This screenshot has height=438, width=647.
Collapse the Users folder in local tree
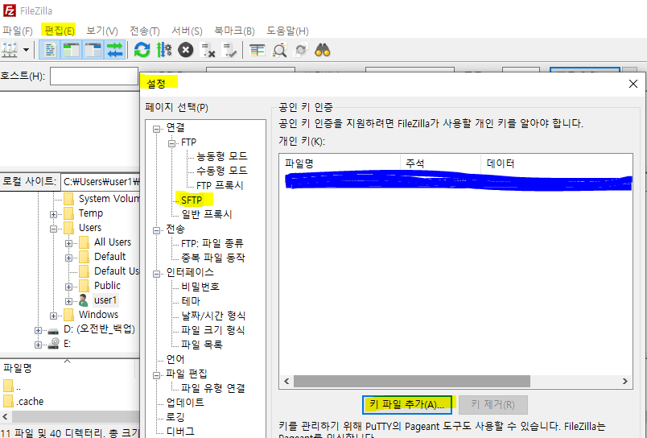pos(53,229)
